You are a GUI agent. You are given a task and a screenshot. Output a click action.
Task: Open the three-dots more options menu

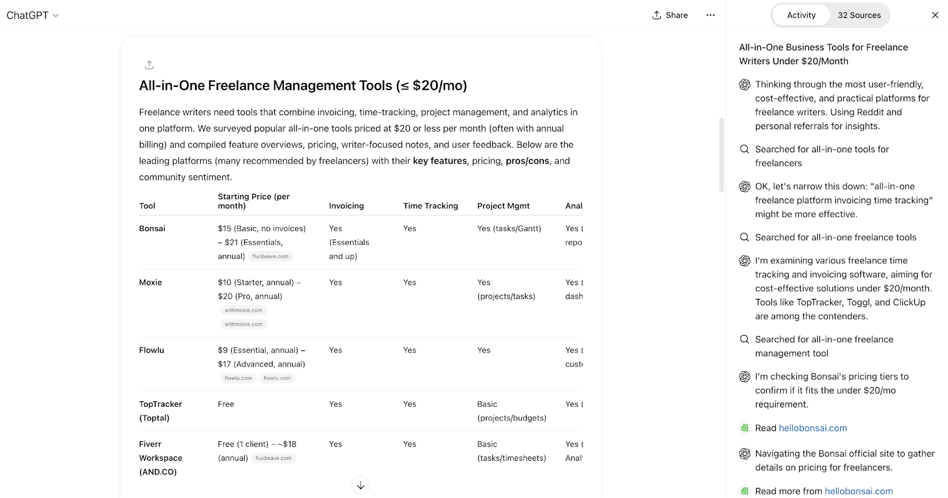click(x=710, y=15)
